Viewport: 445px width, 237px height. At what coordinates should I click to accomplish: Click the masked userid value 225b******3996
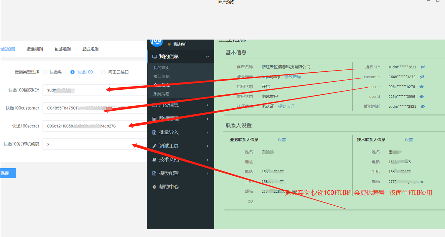point(402,97)
